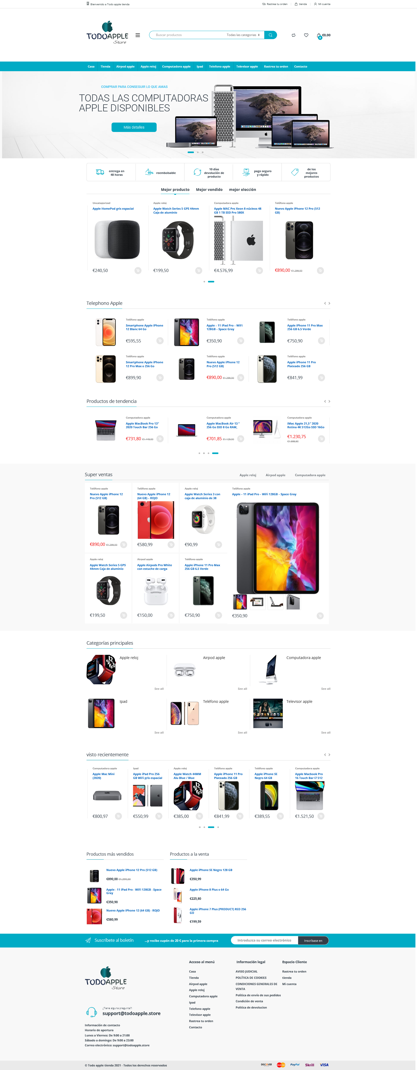Open the shopping cart showing €0,00
Image resolution: width=417 pixels, height=1070 pixels.
[324, 36]
